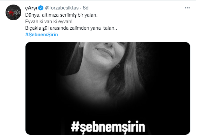This screenshot has width=197, height=138.
Task: Click the separator dot before the 8d timestamp
Action: [81, 8]
